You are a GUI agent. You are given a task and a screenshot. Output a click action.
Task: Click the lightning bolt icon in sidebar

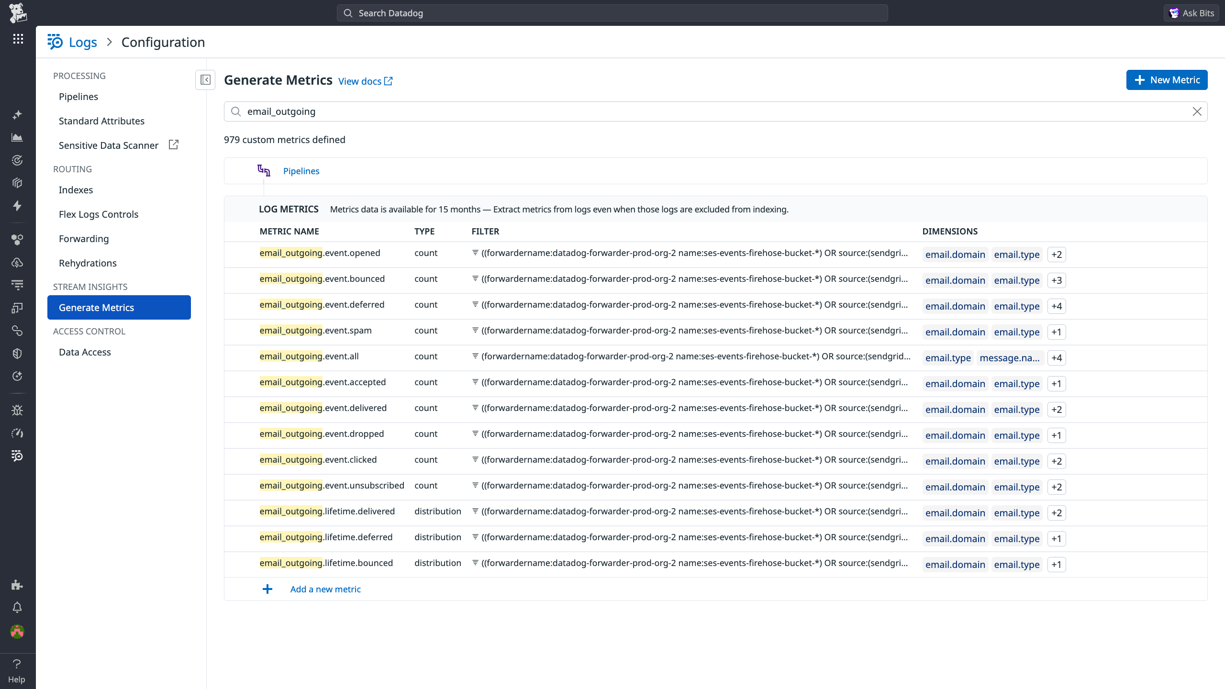pyautogui.click(x=17, y=206)
